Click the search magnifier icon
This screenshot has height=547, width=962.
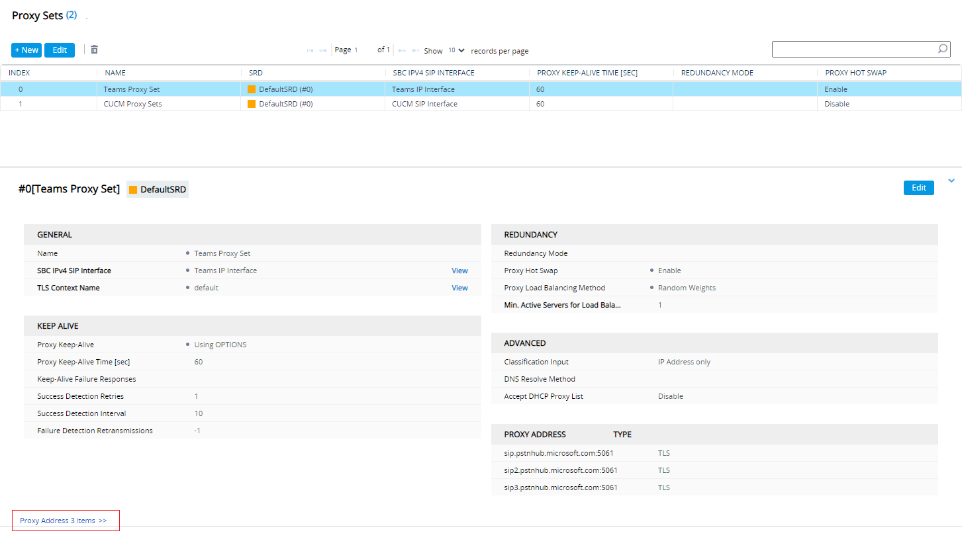942,49
